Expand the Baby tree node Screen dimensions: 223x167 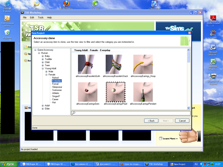43,56
